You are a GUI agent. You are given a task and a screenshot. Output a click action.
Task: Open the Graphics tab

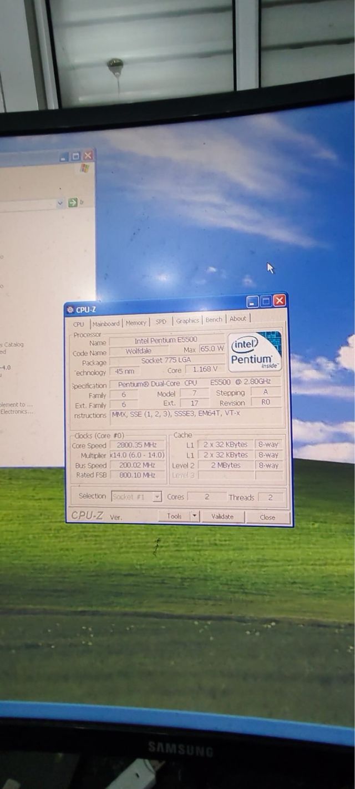point(187,321)
